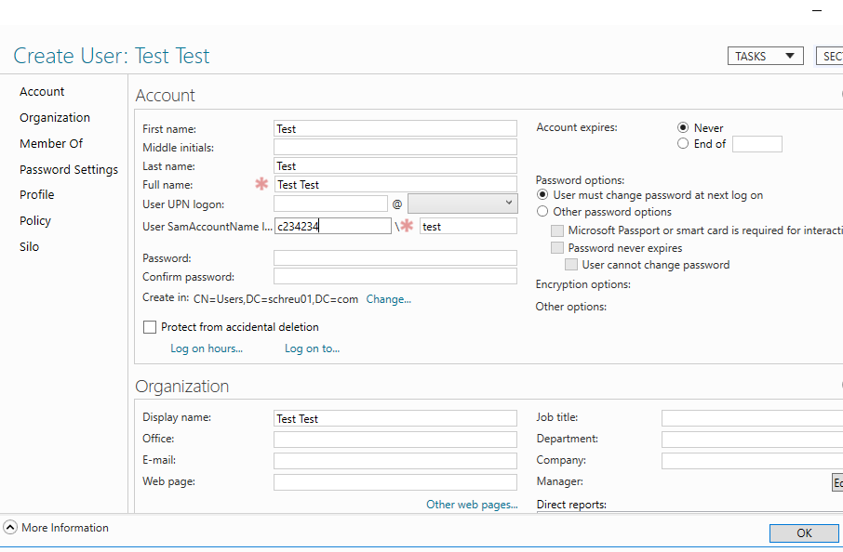Click the account expiry End of date box
This screenshot has height=552, width=843.
(x=756, y=144)
